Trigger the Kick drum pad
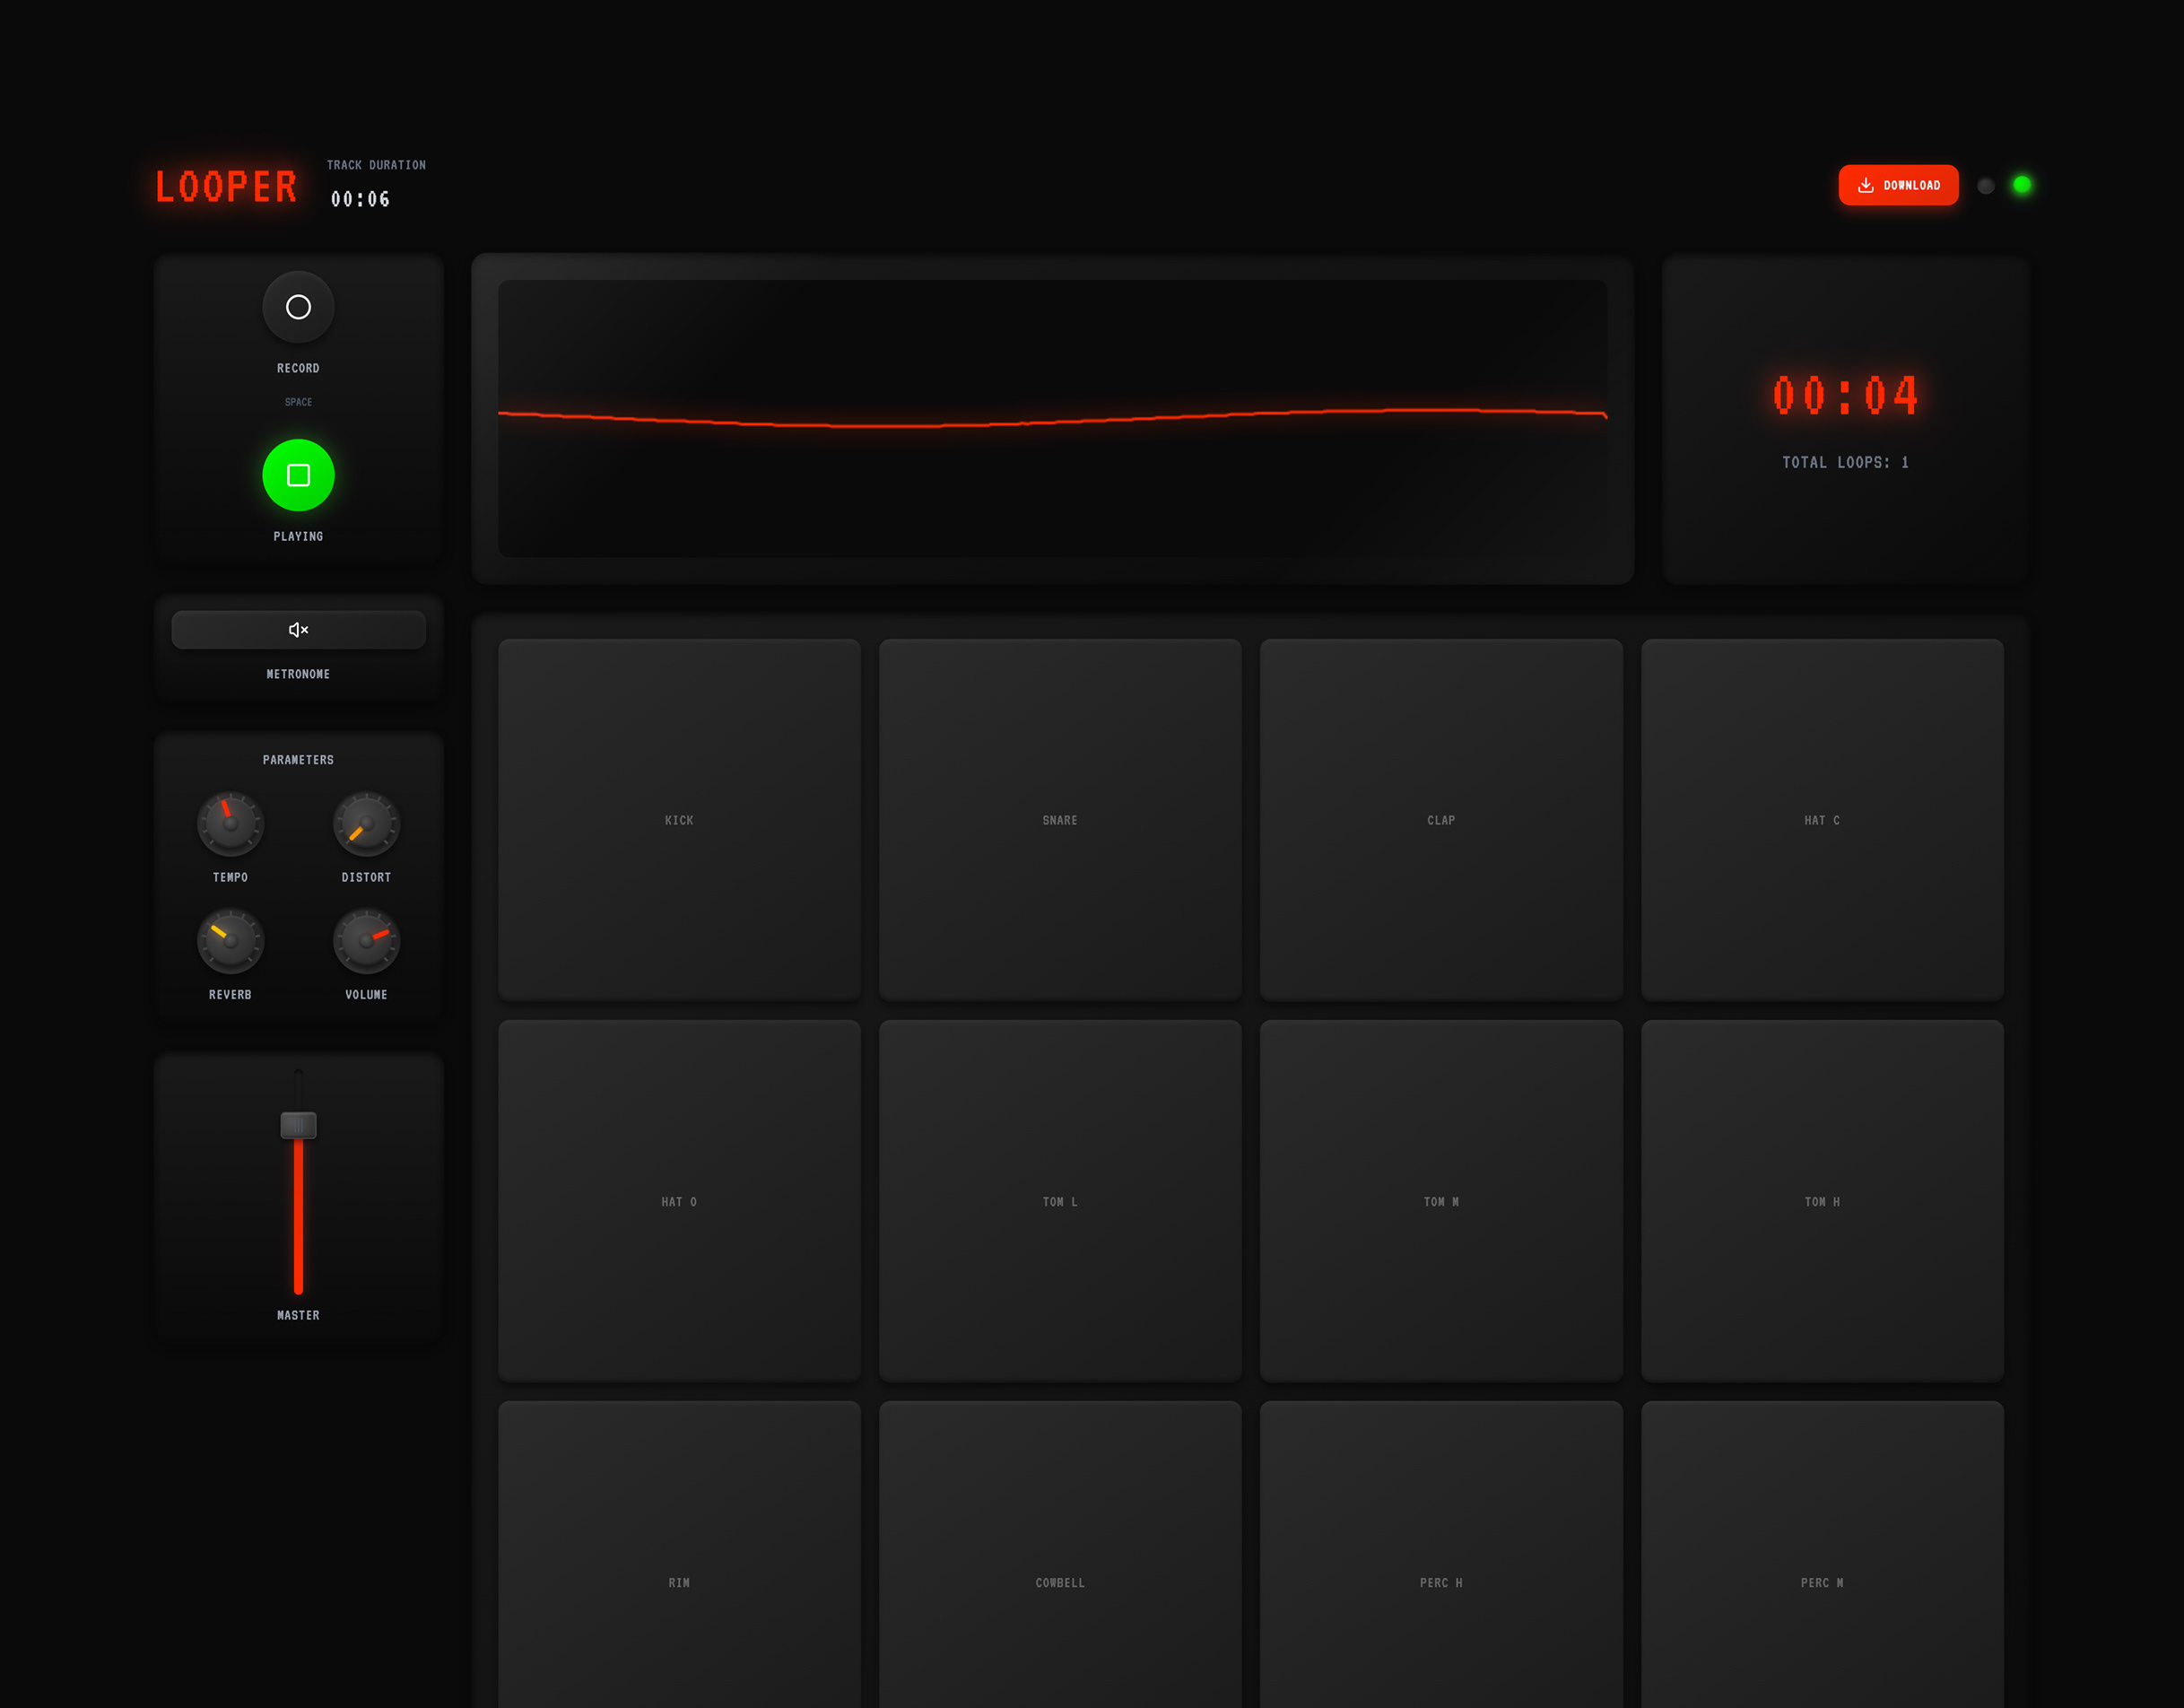Image resolution: width=2184 pixels, height=1708 pixels. pyautogui.click(x=679, y=819)
